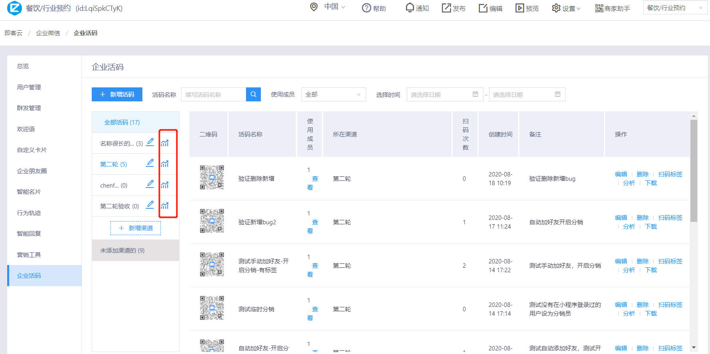710x354 pixels.
Task: Open notifications bell icon
Action: (410, 8)
